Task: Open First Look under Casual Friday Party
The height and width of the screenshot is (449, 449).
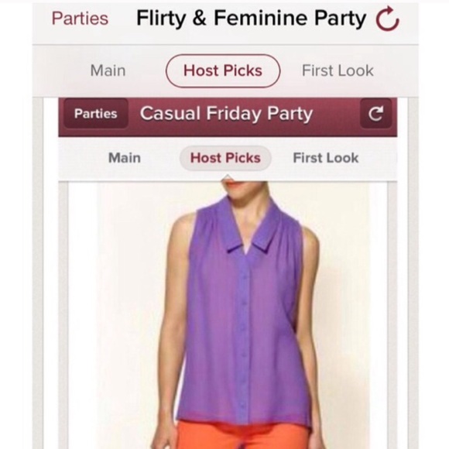Action: [x=326, y=158]
